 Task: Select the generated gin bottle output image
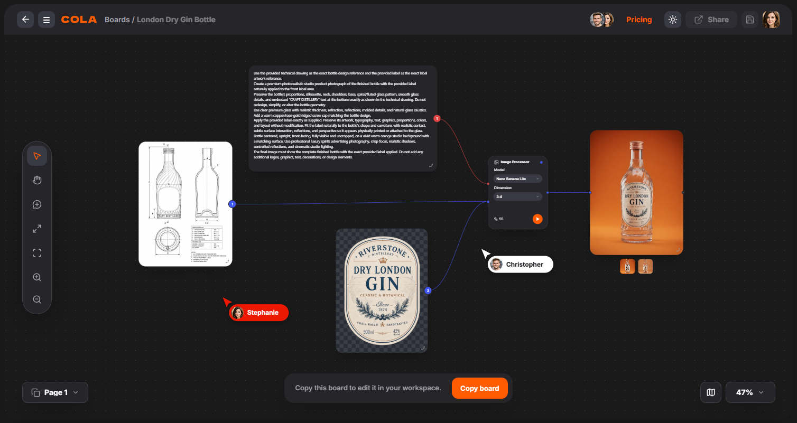pyautogui.click(x=636, y=192)
